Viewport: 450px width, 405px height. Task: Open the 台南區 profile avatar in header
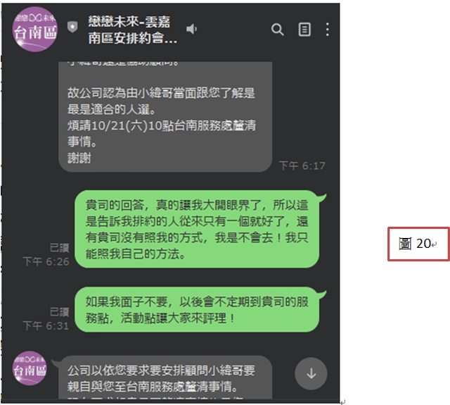click(35, 30)
